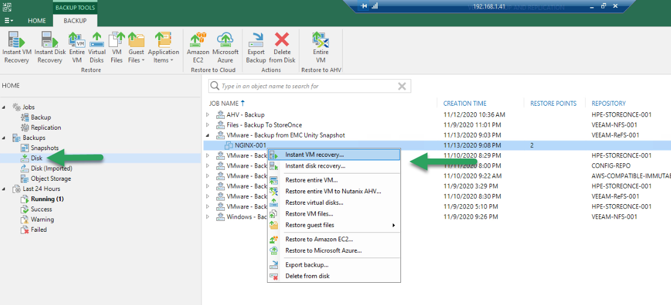Click CONFIG-REPO repository cell
This screenshot has height=305, width=671.
(x=612, y=166)
